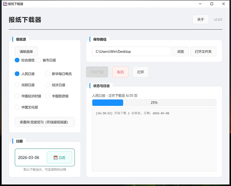This screenshot has width=231, height=186.
Task: Open the 关于 about dialog
Action: 200,19
